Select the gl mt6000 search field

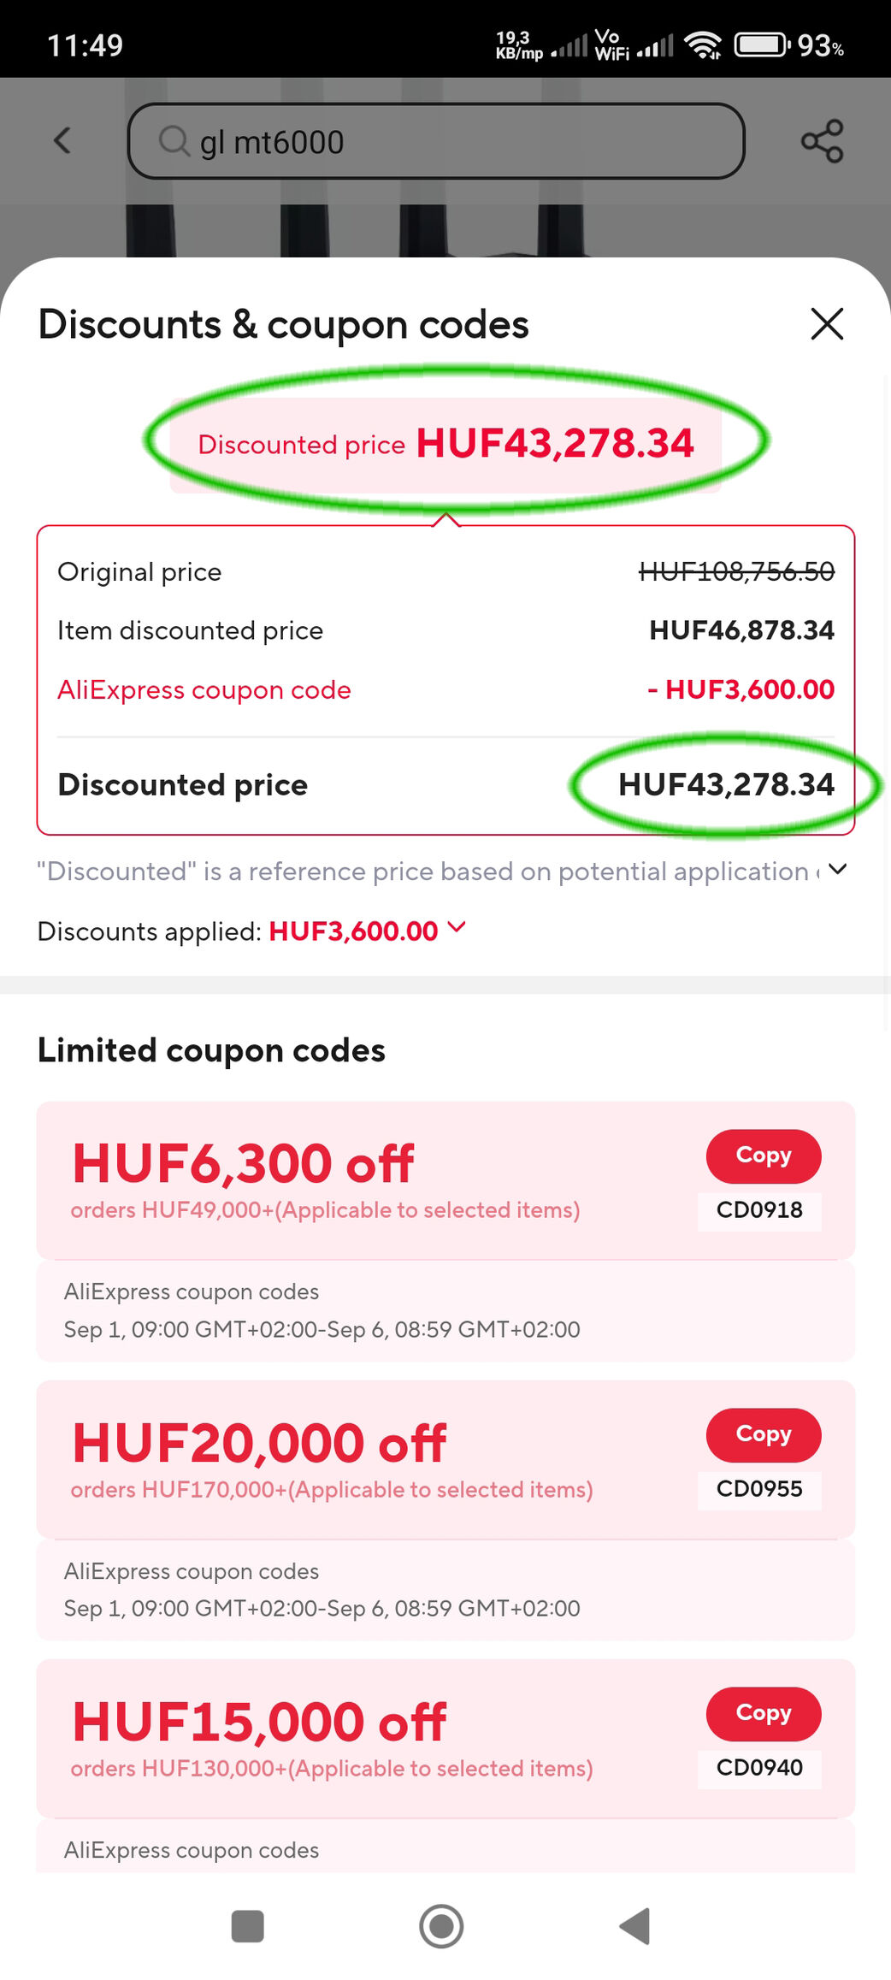[436, 141]
